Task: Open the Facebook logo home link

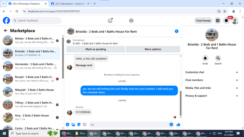Action: coord(6,21)
